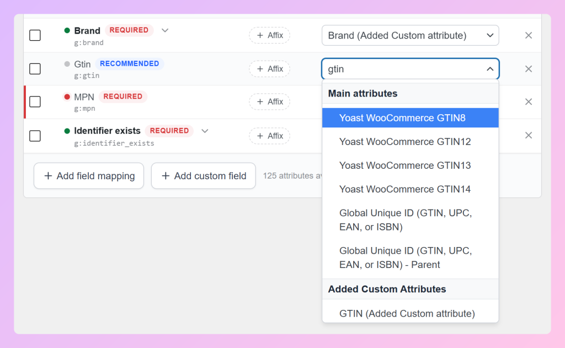
Task: Click the g:gtin field code text
Action: pos(87,76)
